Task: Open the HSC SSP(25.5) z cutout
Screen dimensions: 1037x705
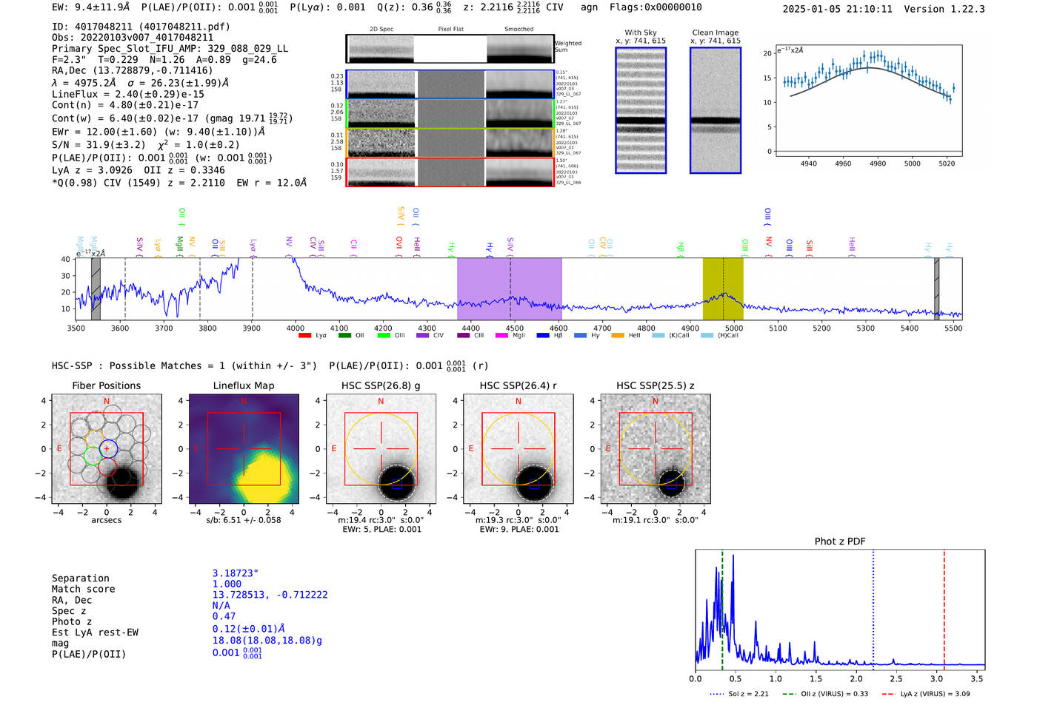Action: pyautogui.click(x=656, y=449)
